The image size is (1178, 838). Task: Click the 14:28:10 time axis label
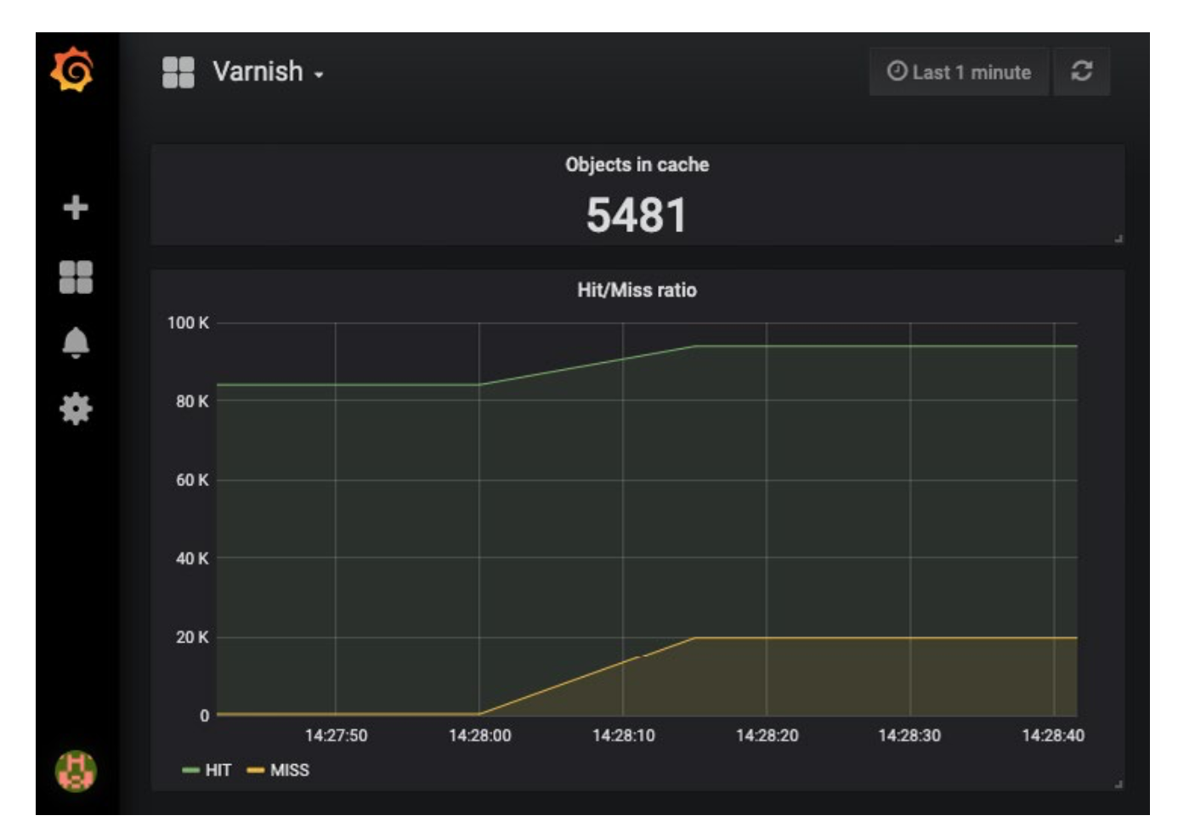(x=624, y=735)
